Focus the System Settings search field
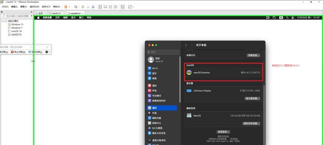The height and width of the screenshot is (145, 323). (163, 52)
